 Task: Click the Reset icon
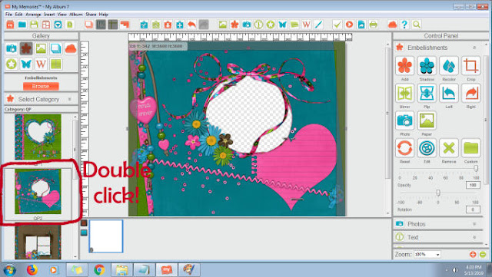pyautogui.click(x=405, y=148)
